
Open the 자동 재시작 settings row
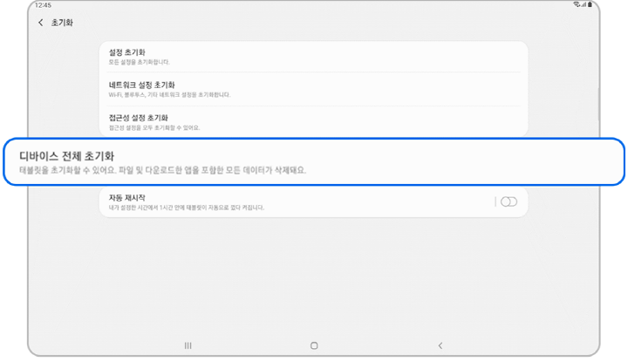coord(314,202)
